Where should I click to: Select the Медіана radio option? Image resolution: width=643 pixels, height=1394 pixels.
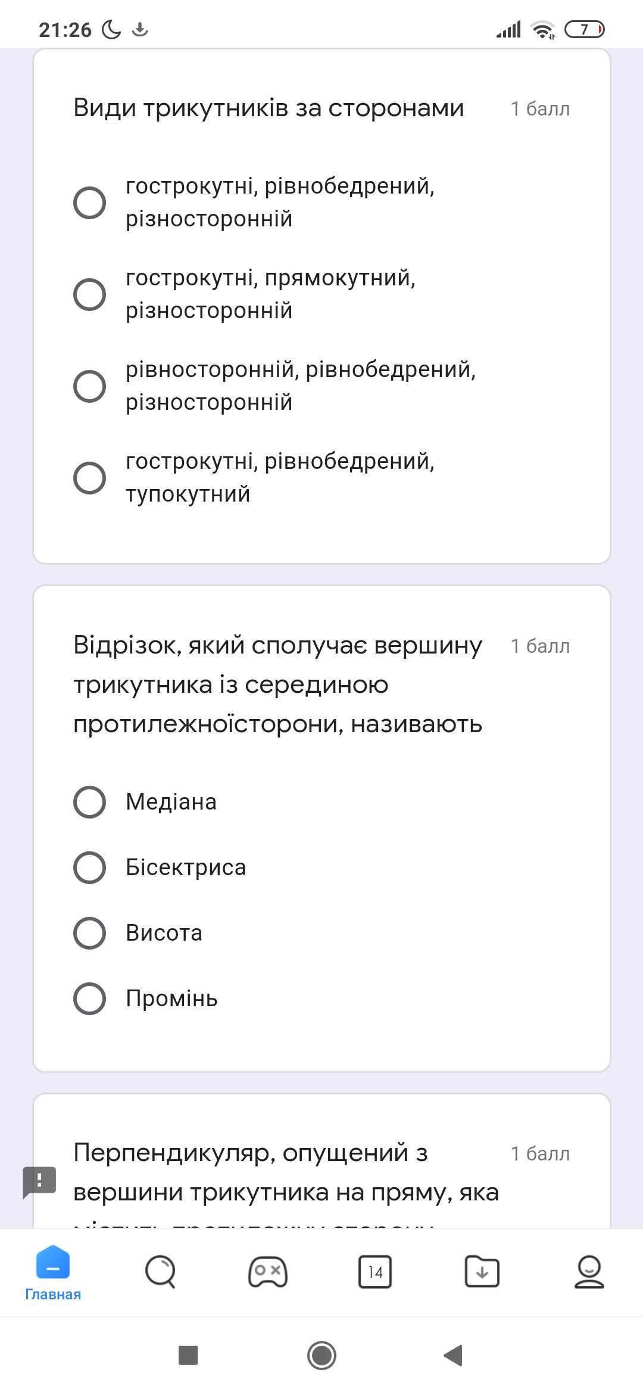tap(89, 802)
